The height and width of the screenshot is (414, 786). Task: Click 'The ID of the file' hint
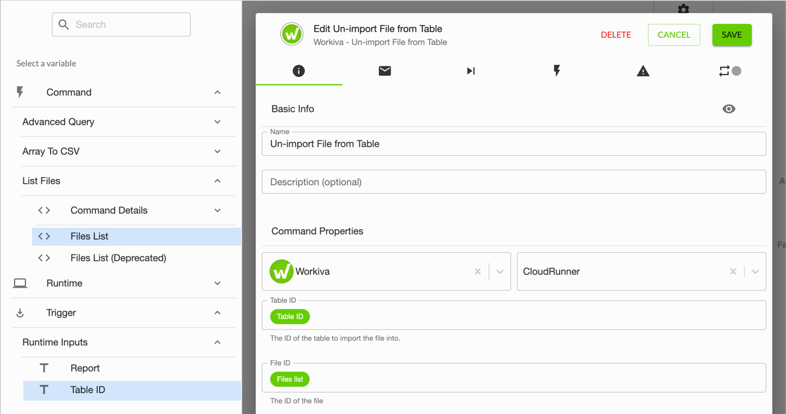pos(296,401)
